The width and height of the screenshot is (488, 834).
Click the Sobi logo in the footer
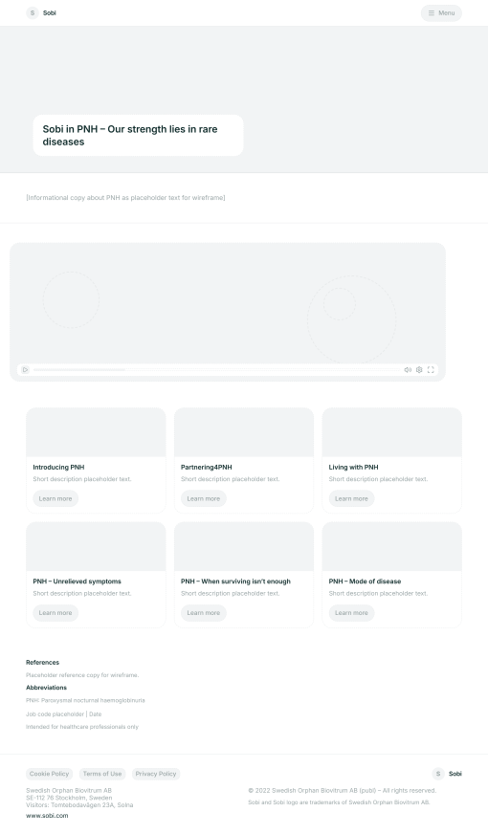click(447, 774)
